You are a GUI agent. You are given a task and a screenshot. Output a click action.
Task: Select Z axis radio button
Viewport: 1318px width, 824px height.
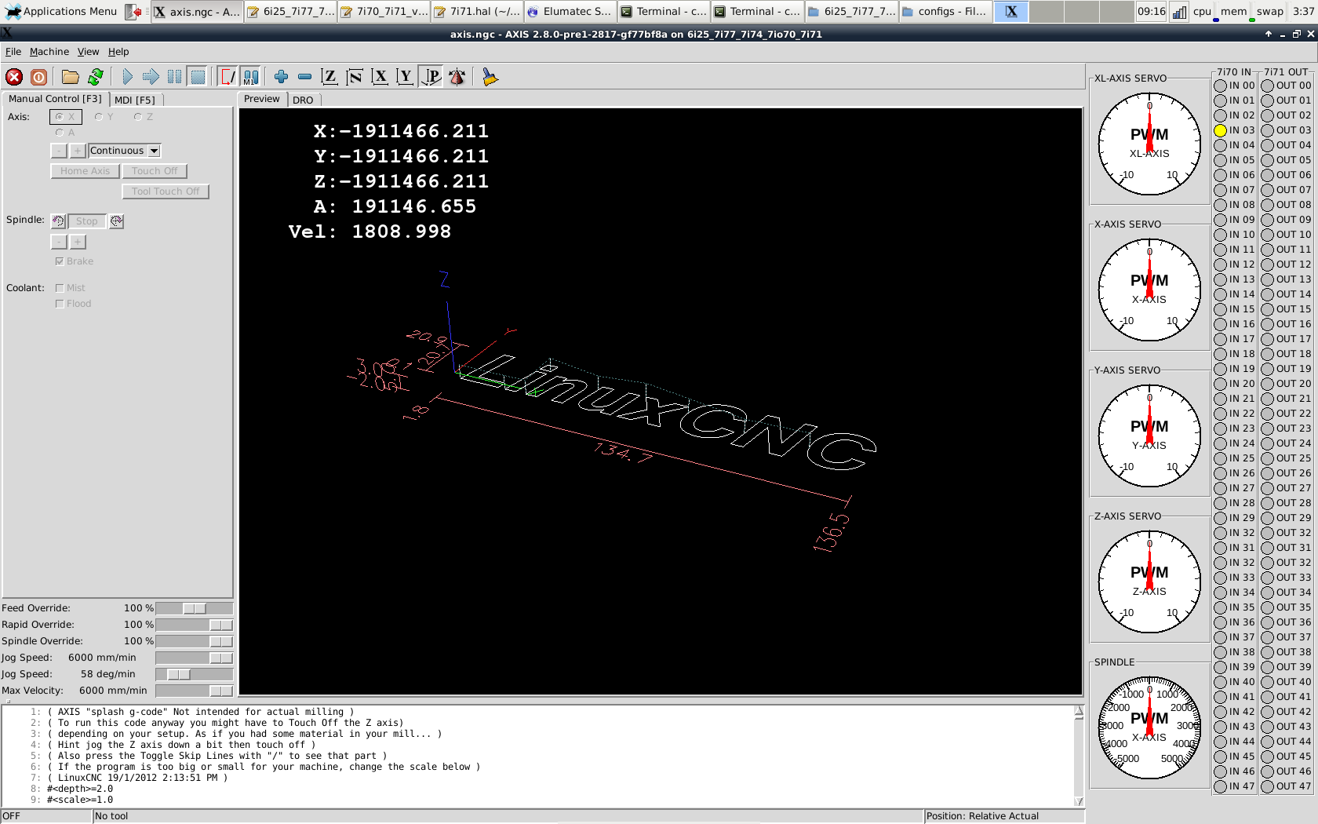(143, 117)
